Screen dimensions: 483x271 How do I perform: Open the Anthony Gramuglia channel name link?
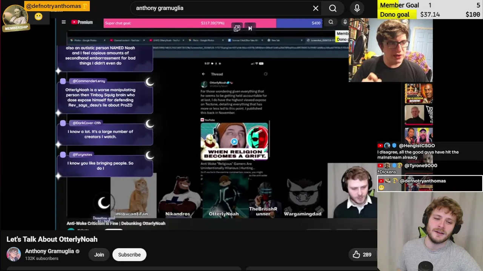49,251
